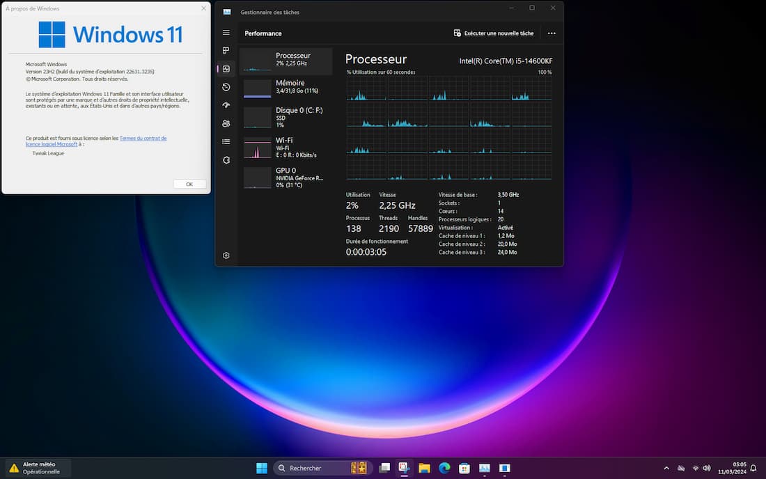This screenshot has height=479, width=766.
Task: Open Alerte météo widget on taskbar
Action: (37, 469)
